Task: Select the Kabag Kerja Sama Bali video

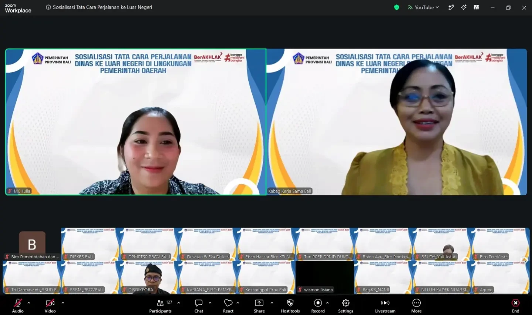Action: [x=397, y=122]
